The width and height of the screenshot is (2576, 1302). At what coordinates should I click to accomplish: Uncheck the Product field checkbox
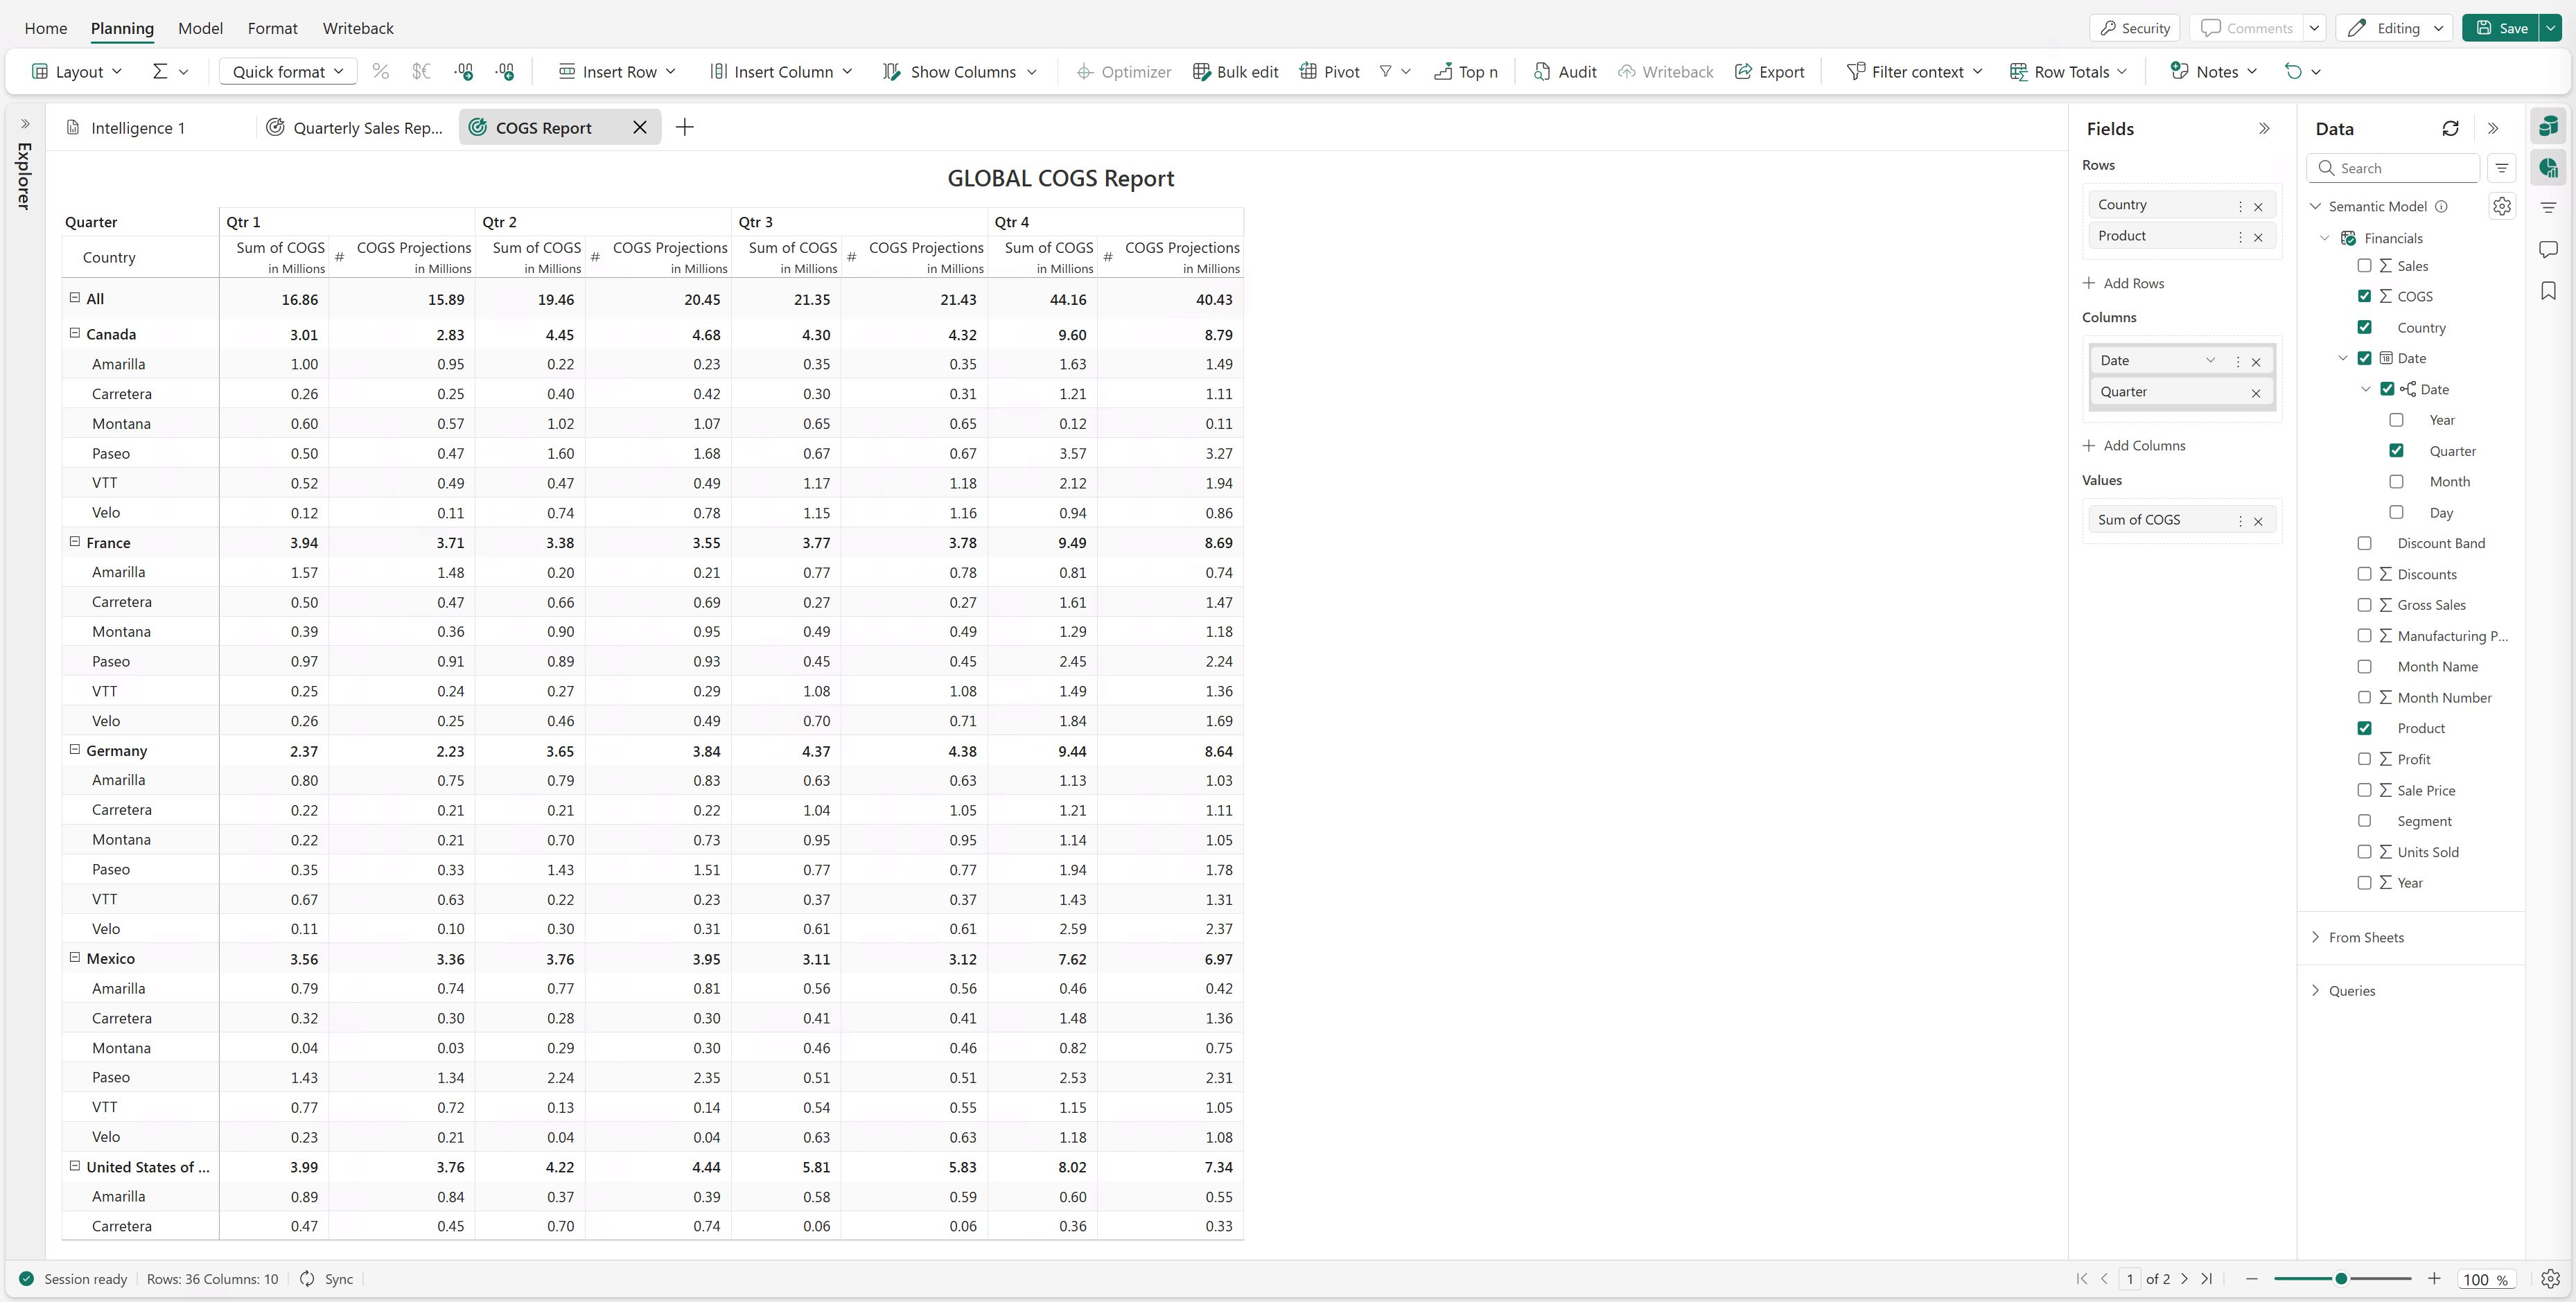pos(2364,728)
